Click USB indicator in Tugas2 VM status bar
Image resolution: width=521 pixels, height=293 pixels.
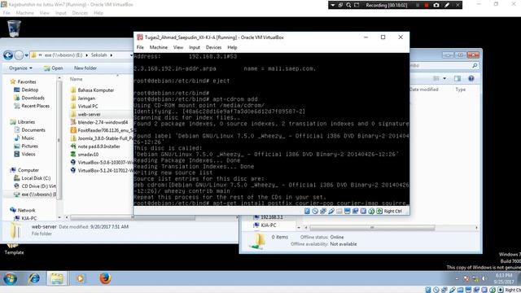click(331, 211)
